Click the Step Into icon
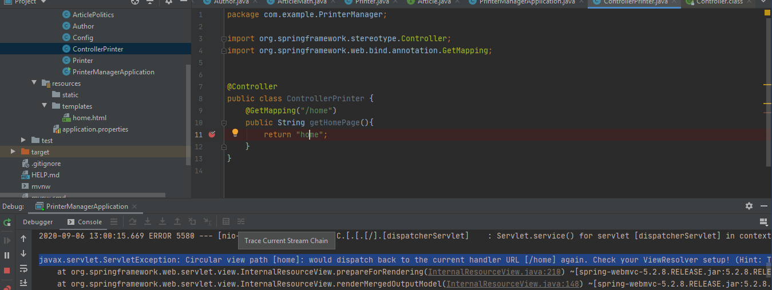 tap(148, 222)
